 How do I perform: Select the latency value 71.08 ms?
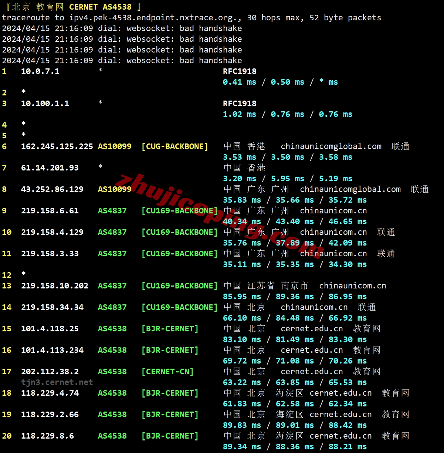point(295,361)
